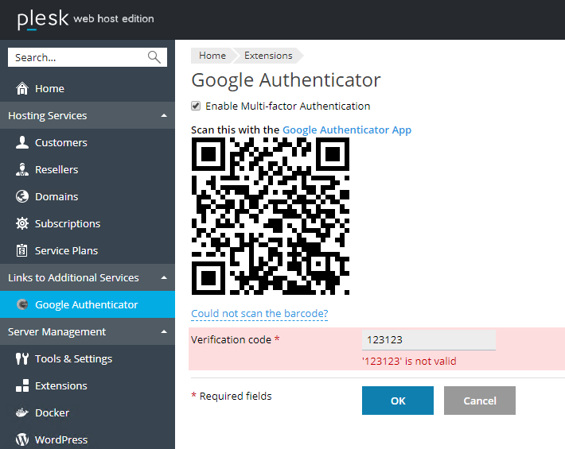The image size is (565, 449).
Task: Click the Home house icon in sidebar
Action: pos(22,88)
